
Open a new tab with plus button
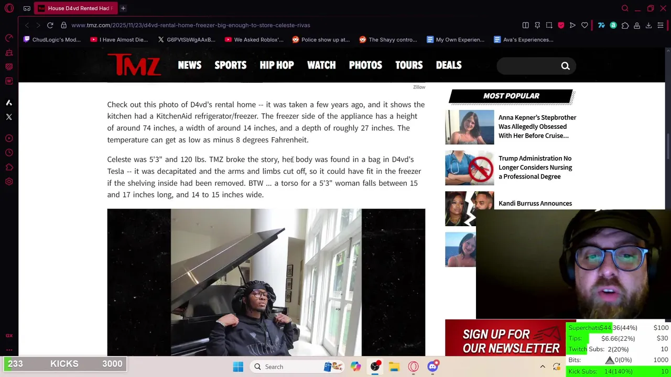(x=123, y=8)
